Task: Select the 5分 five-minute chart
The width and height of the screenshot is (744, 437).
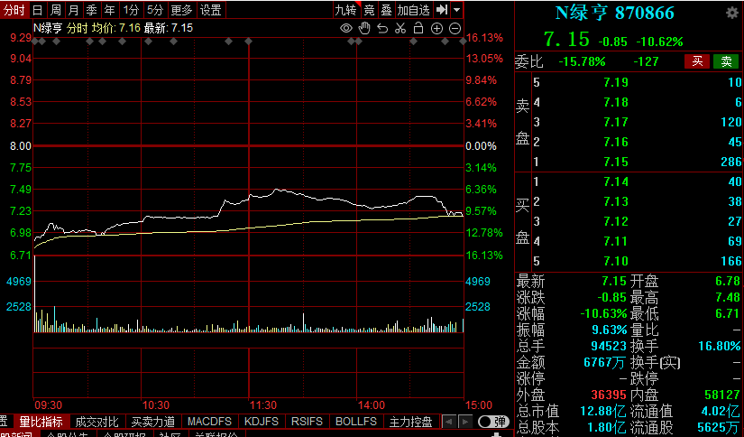Action: pyautogui.click(x=155, y=10)
